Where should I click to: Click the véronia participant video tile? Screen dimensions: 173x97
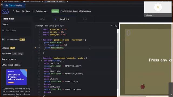[x=158, y=9]
